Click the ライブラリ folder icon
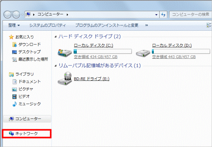 coord(11,74)
